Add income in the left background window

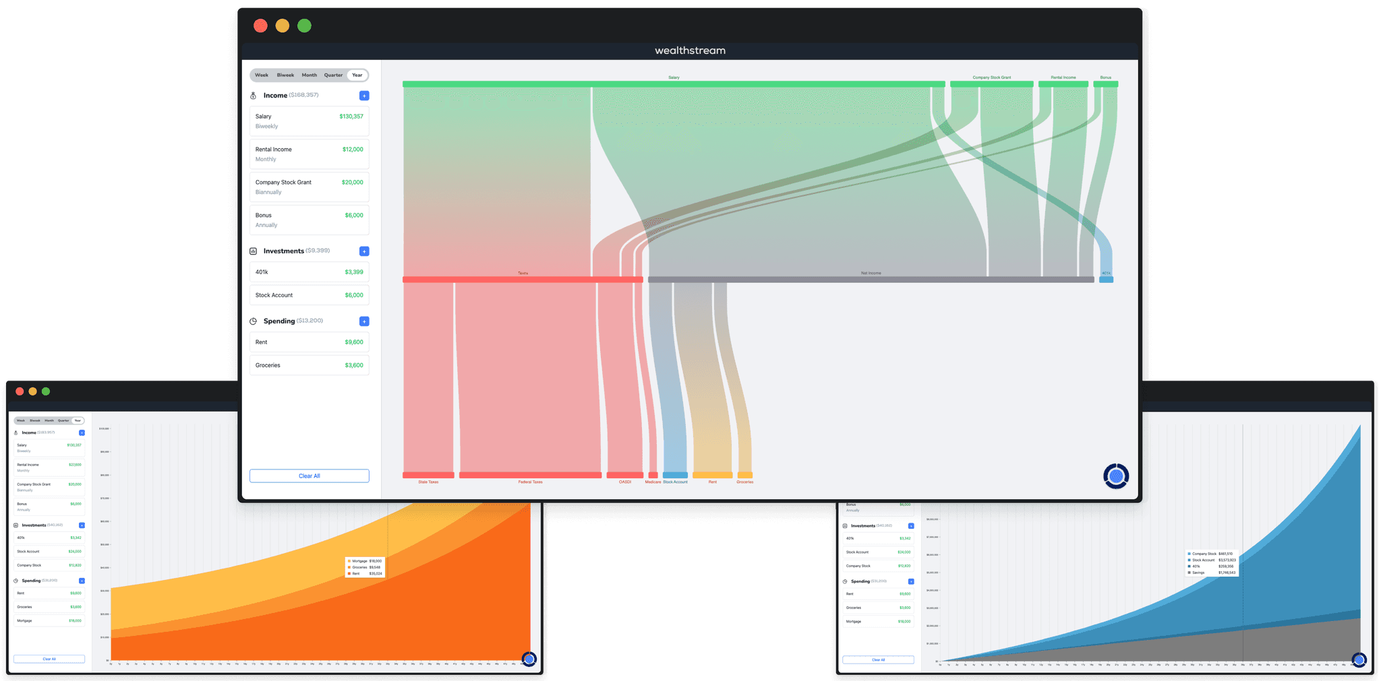pyautogui.click(x=82, y=433)
